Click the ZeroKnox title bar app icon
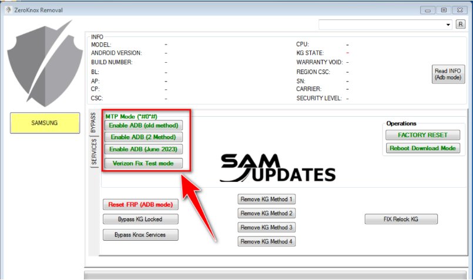This screenshot has height=280, width=473. point(7,10)
